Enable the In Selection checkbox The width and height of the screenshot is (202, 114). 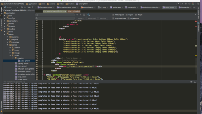click(x=128, y=18)
